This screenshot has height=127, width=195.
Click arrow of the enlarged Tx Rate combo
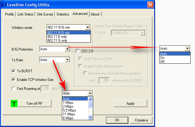(90, 93)
